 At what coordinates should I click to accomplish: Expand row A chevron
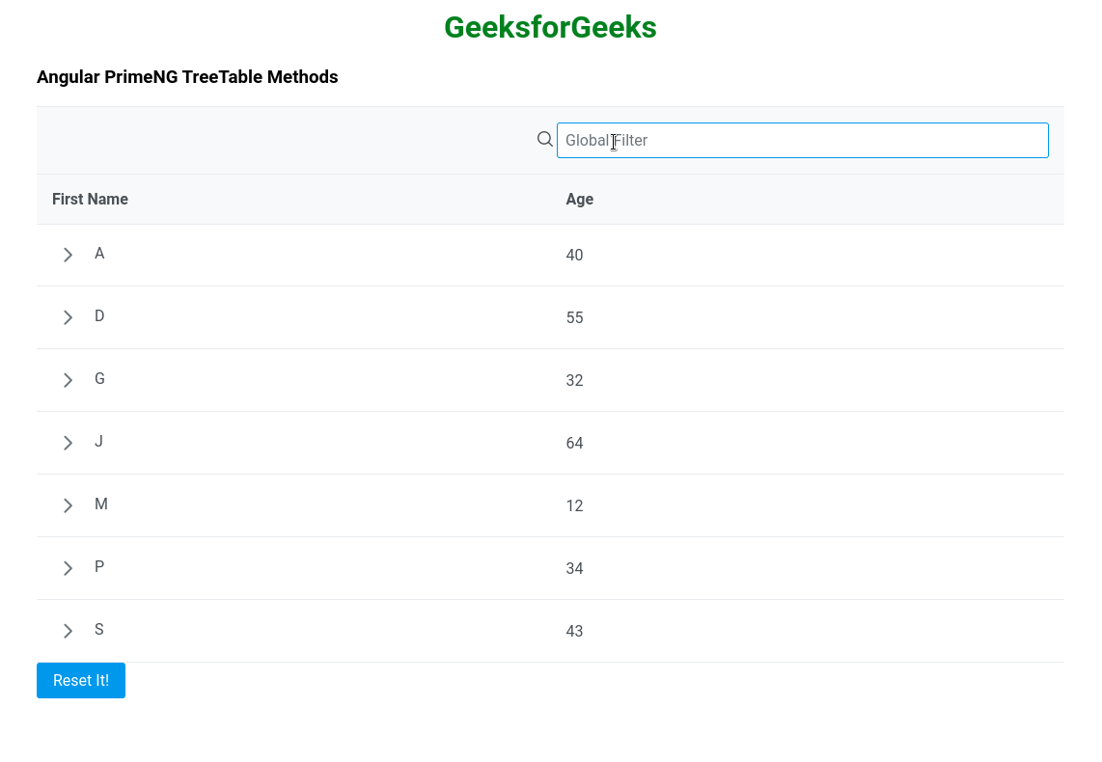[x=68, y=255]
